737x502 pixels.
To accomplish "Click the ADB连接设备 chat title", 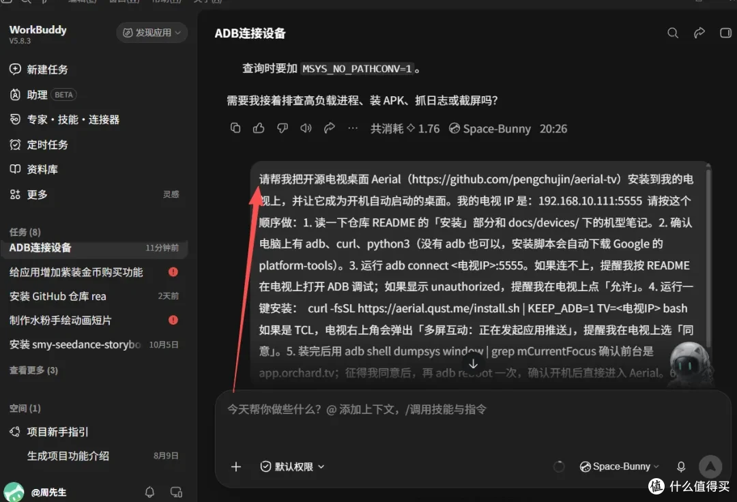I will (250, 33).
